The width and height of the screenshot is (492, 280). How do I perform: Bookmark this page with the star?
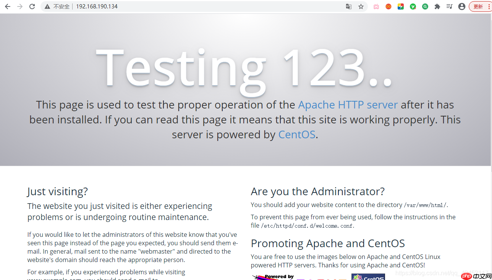coord(361,6)
